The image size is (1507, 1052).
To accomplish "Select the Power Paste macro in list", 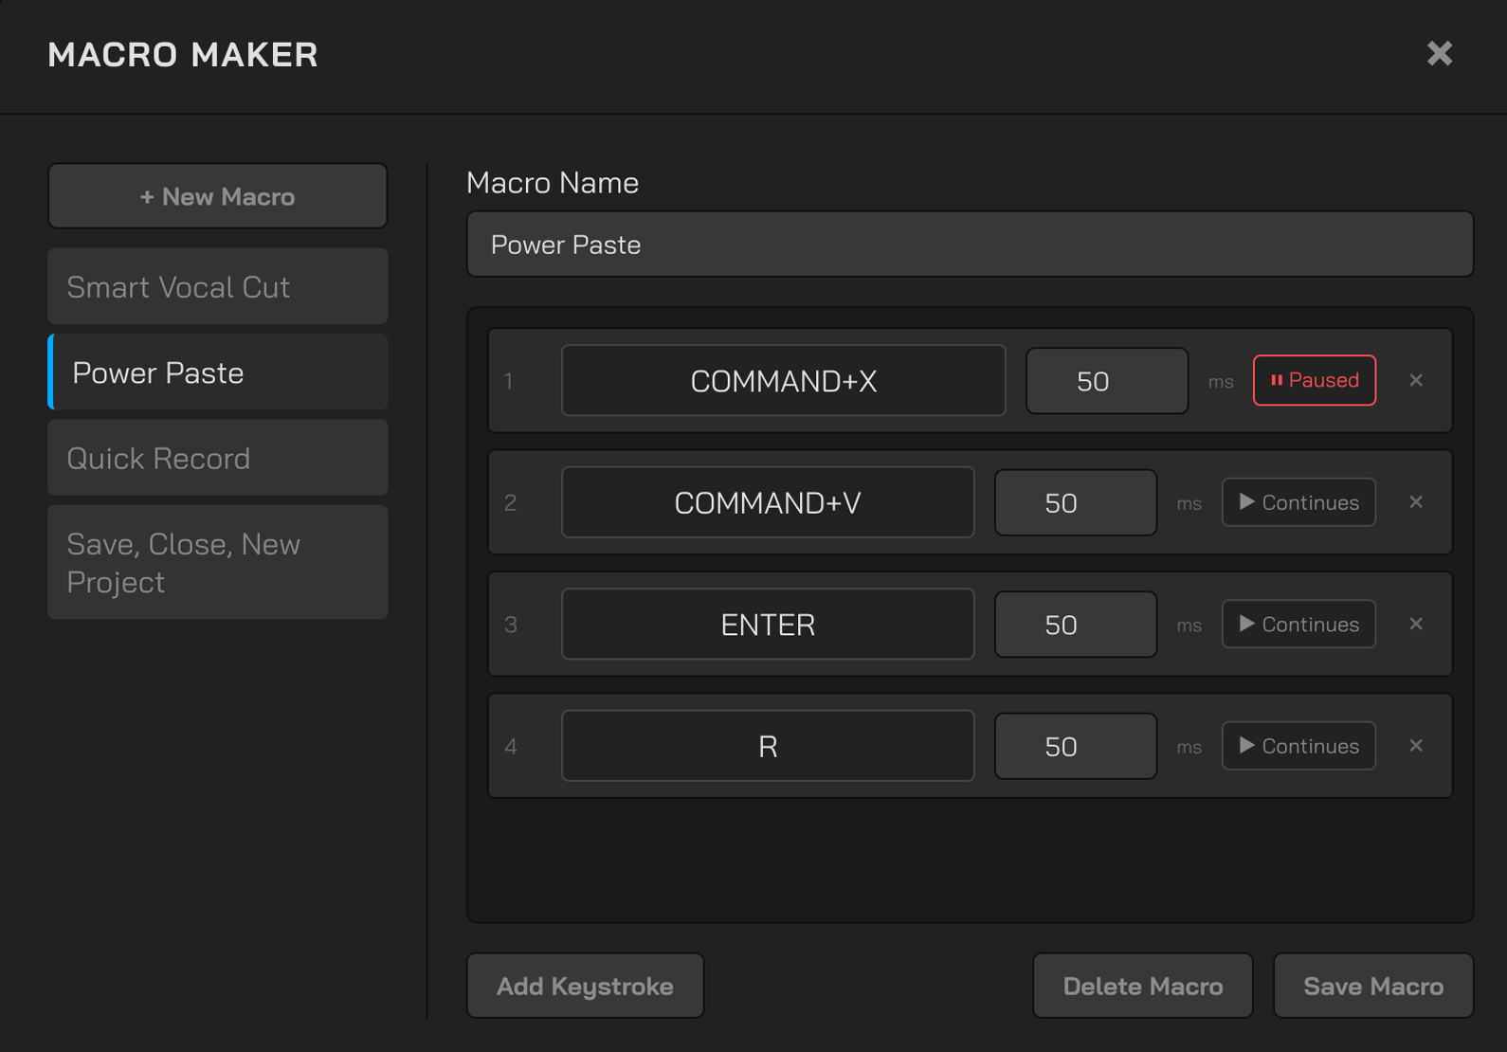I will coord(218,372).
